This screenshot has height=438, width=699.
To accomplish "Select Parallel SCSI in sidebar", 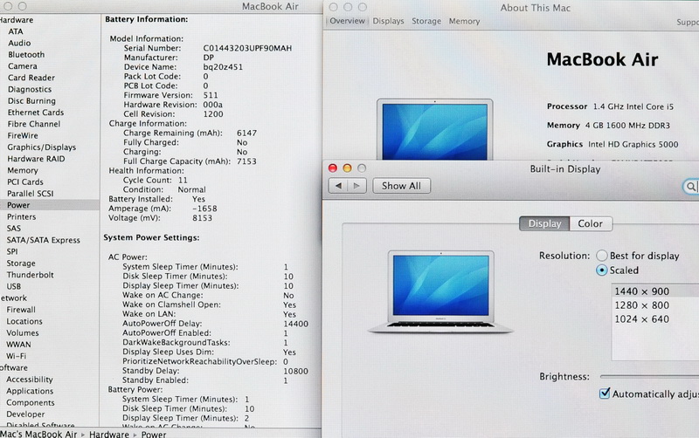I will [30, 193].
